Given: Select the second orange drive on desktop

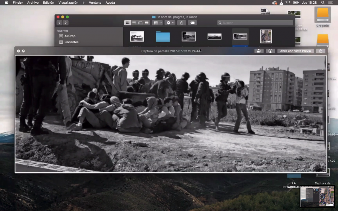Looking at the screenshot, I should [x=323, y=40].
